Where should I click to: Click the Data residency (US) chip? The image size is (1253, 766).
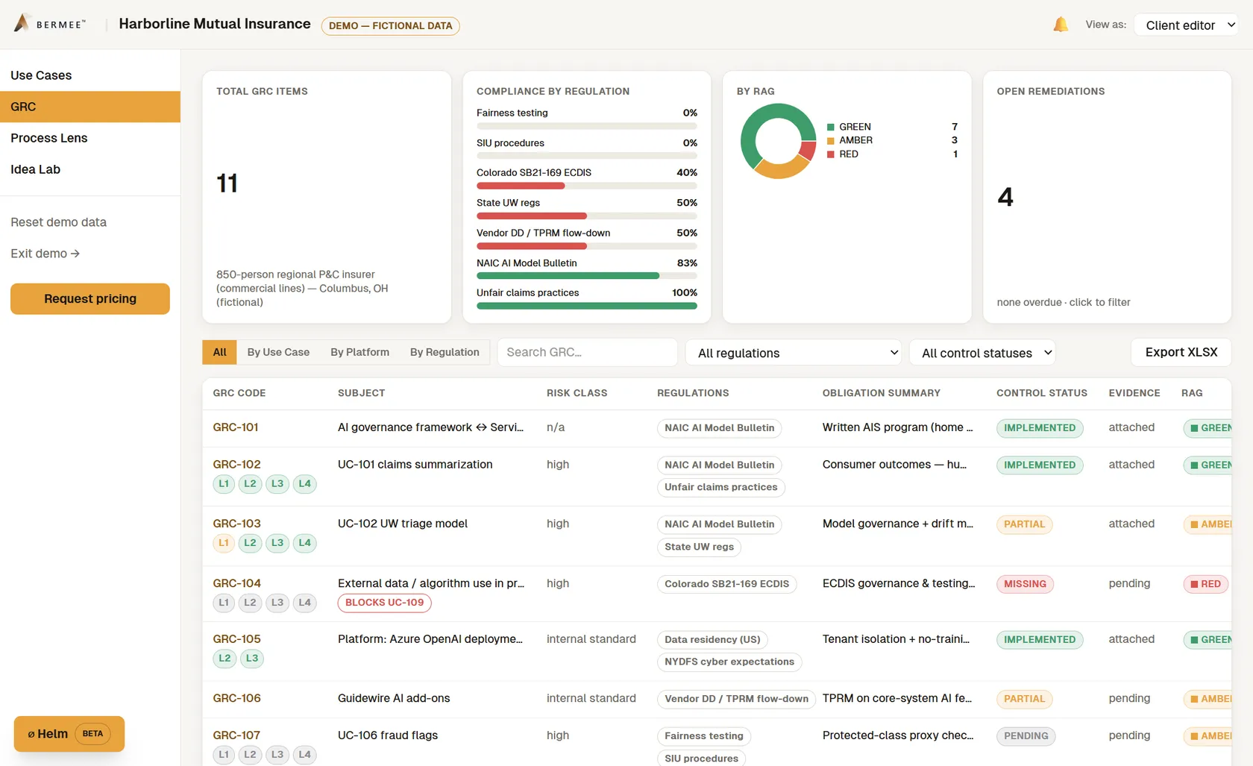712,639
